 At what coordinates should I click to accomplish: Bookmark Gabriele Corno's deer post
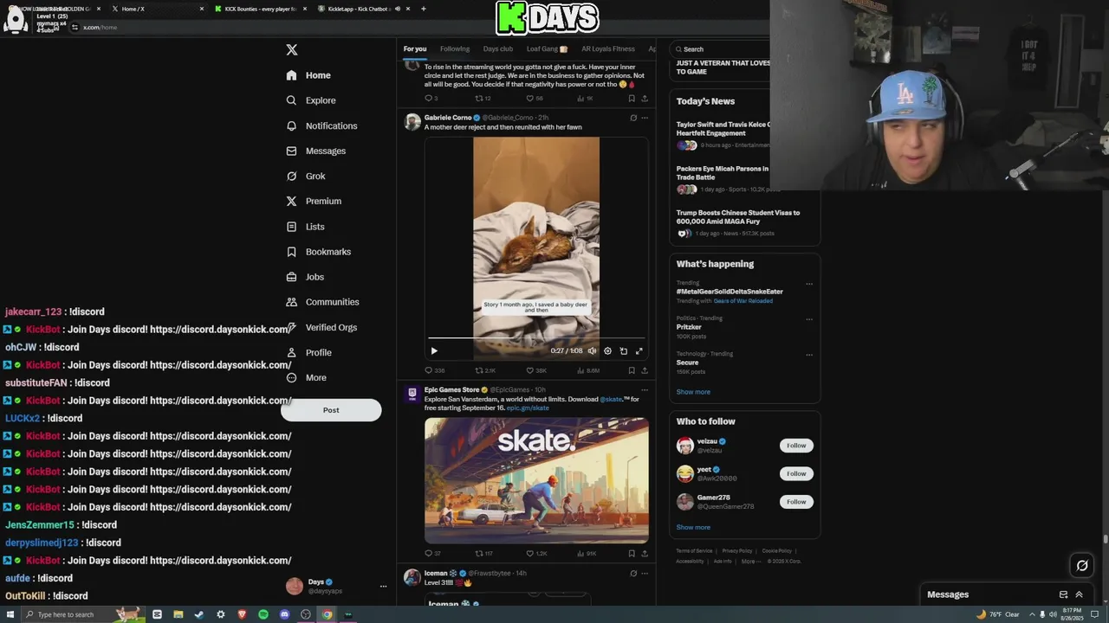632,370
